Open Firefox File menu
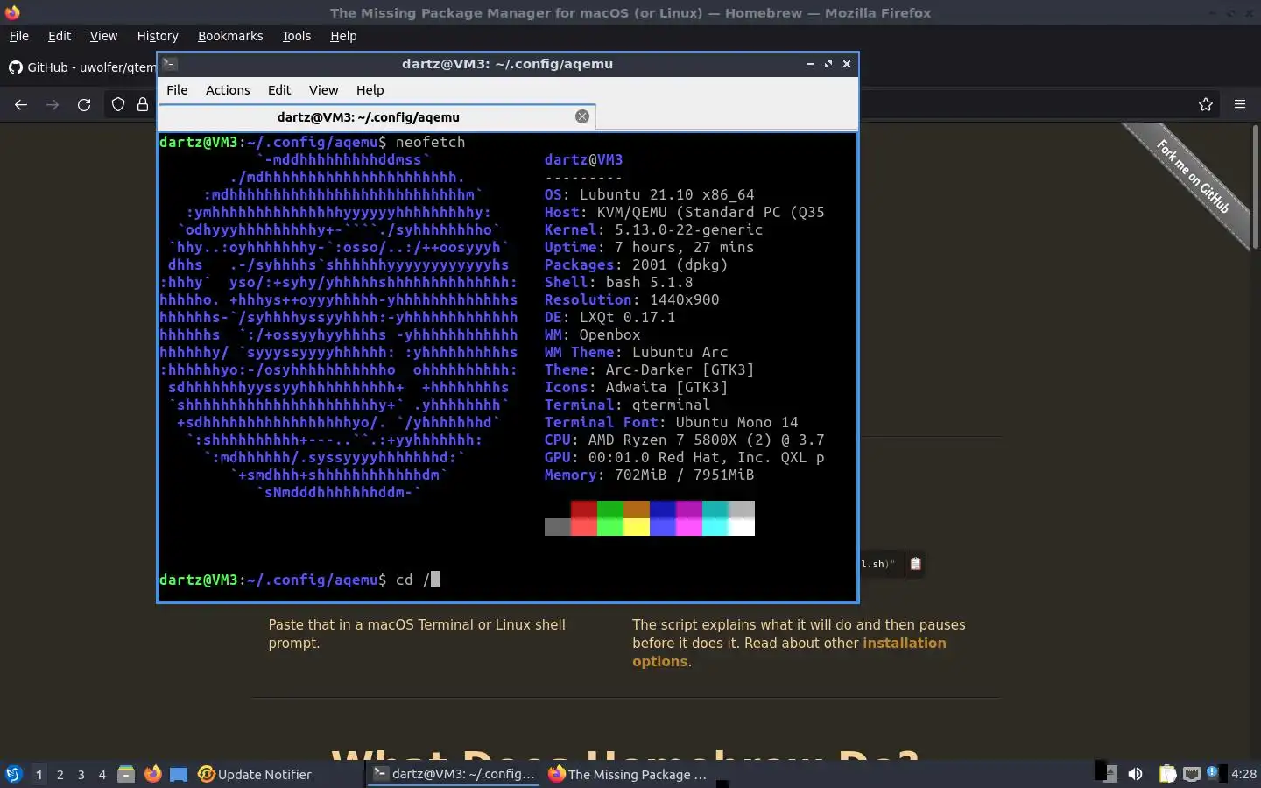Image resolution: width=1261 pixels, height=788 pixels. tap(18, 36)
